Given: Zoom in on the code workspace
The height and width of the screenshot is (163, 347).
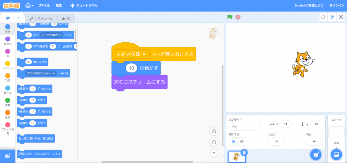Looking at the screenshot, I should (214, 131).
